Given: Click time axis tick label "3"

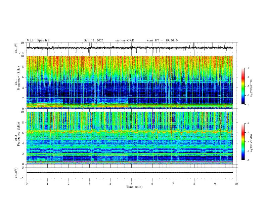Looking at the screenshot, I should (x=89, y=184).
